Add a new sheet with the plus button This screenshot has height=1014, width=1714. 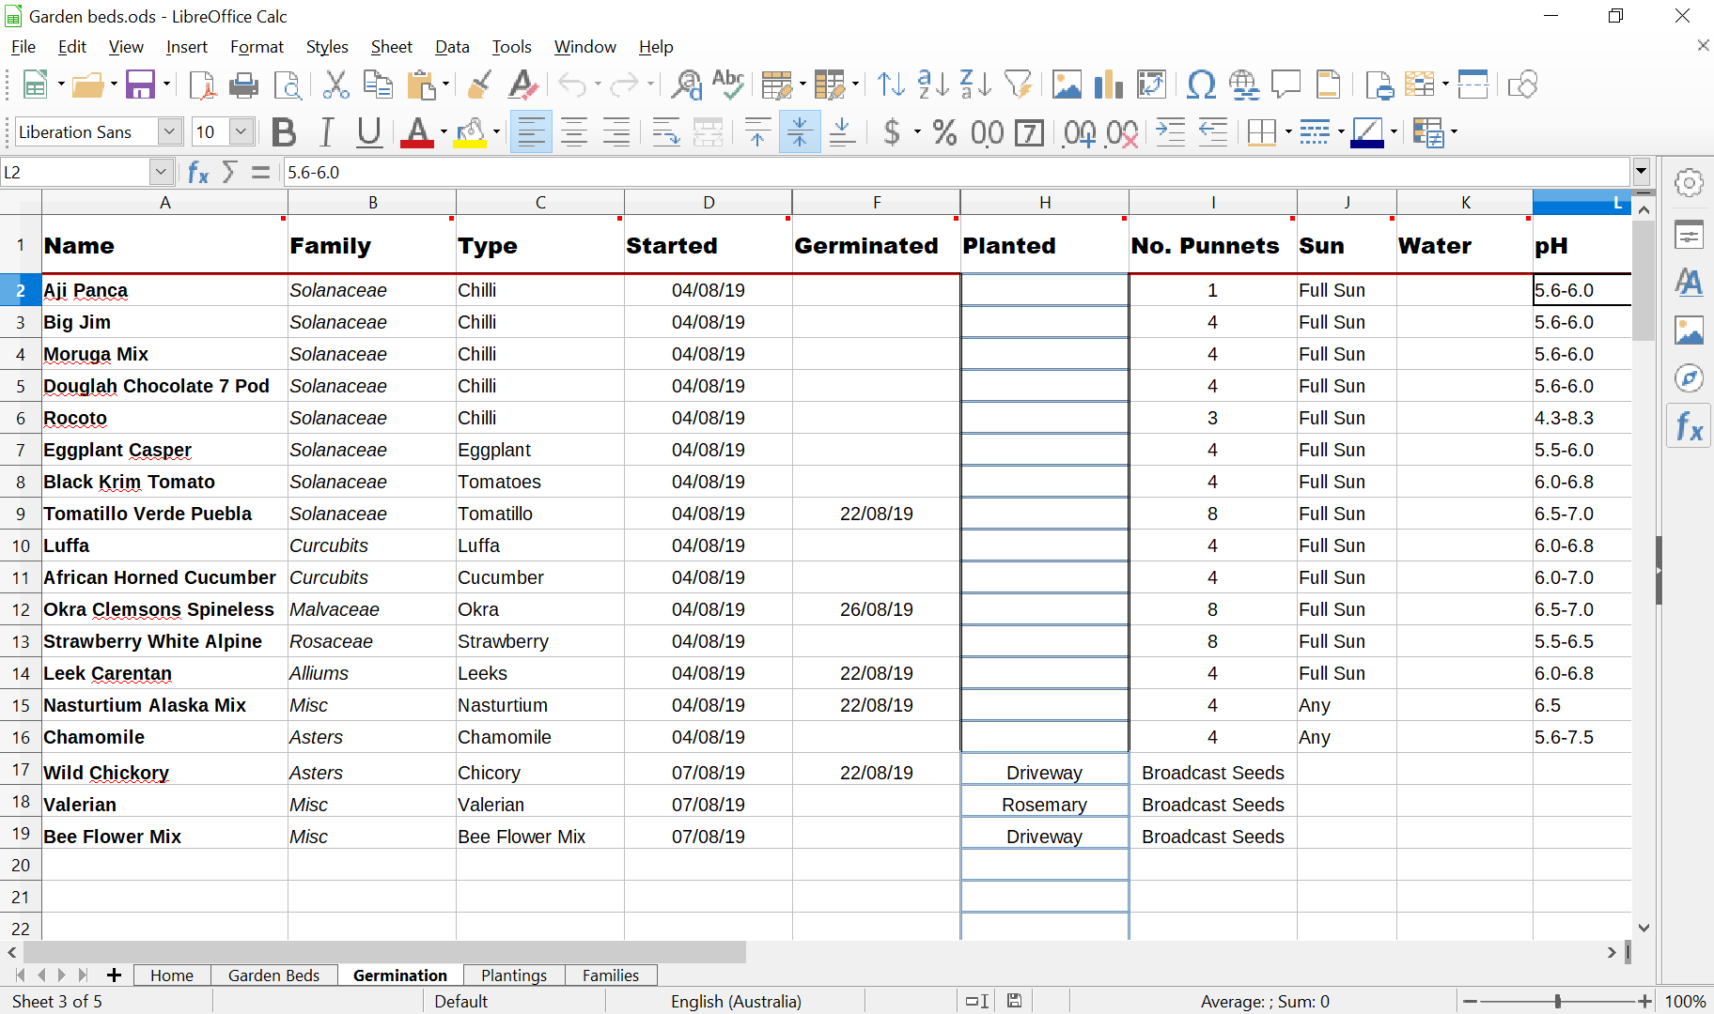[114, 976]
